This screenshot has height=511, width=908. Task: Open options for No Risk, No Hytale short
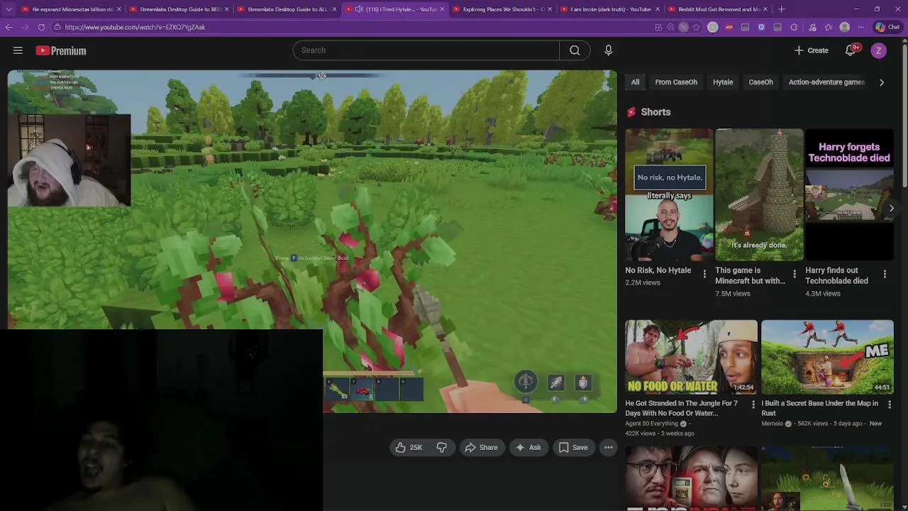704,274
